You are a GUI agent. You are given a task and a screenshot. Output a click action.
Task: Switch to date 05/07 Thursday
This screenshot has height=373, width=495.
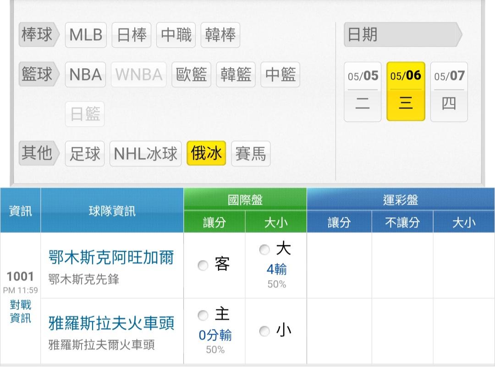point(449,92)
